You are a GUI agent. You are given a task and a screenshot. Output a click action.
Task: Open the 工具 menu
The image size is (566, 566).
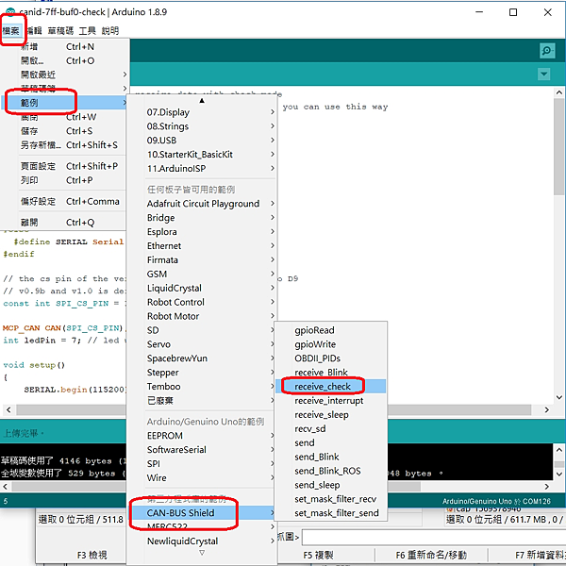click(x=87, y=31)
